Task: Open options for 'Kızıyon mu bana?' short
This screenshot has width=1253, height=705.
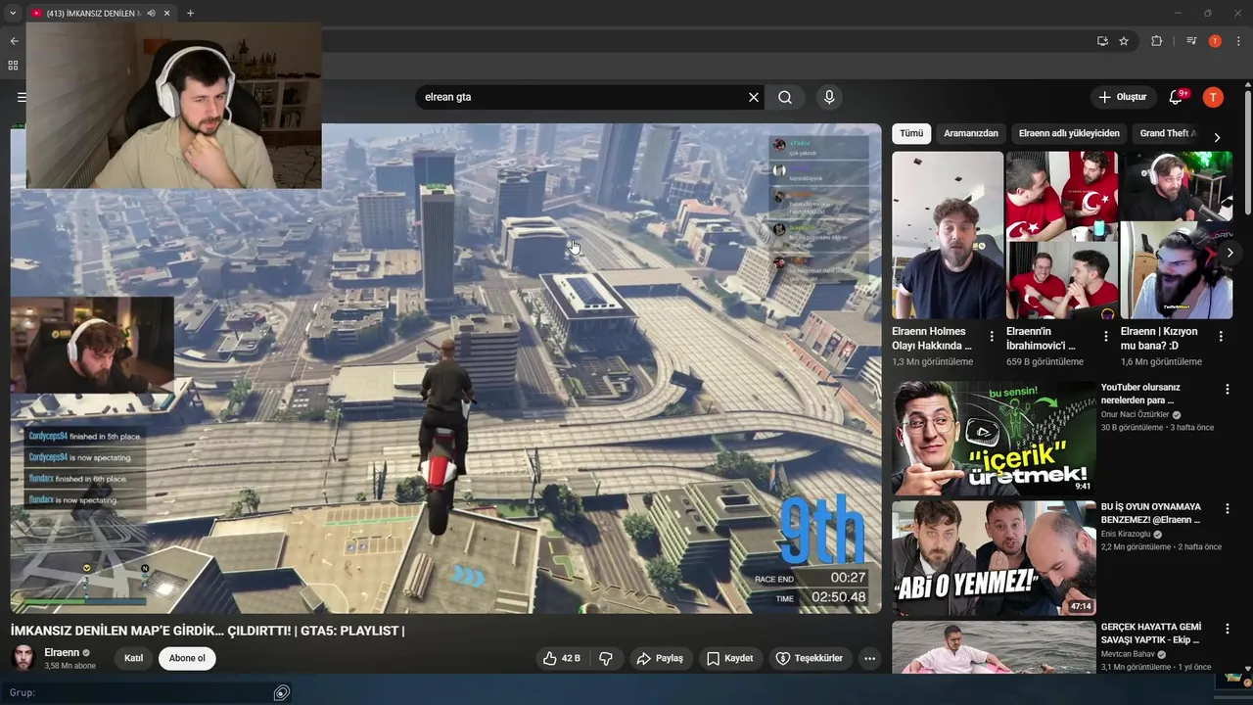Action: 1221,336
